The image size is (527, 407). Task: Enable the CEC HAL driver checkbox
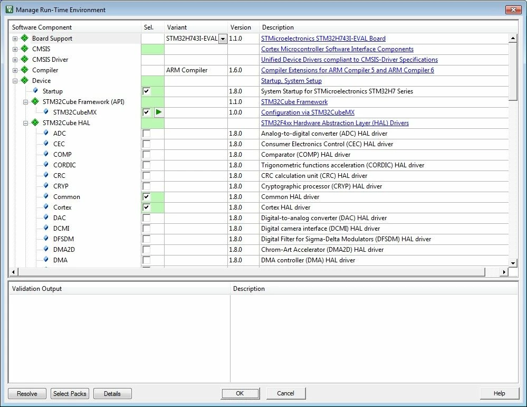[146, 144]
